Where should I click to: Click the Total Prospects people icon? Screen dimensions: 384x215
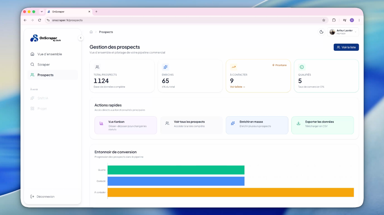click(x=97, y=67)
